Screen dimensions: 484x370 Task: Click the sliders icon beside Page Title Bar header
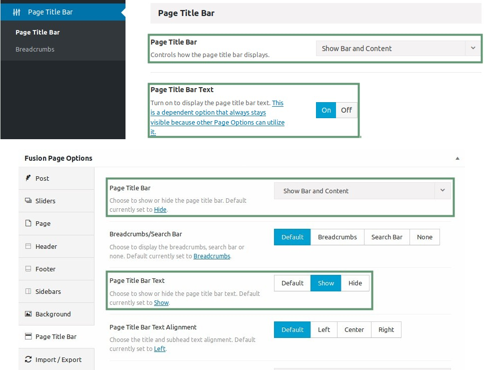(x=16, y=12)
